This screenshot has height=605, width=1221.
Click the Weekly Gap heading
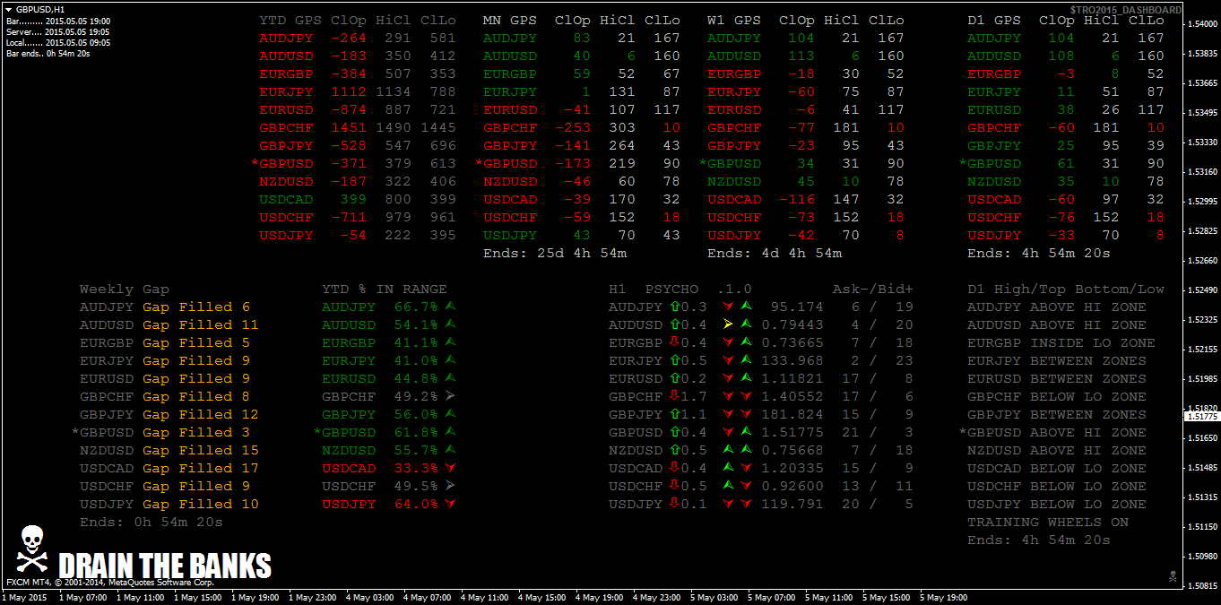point(125,289)
